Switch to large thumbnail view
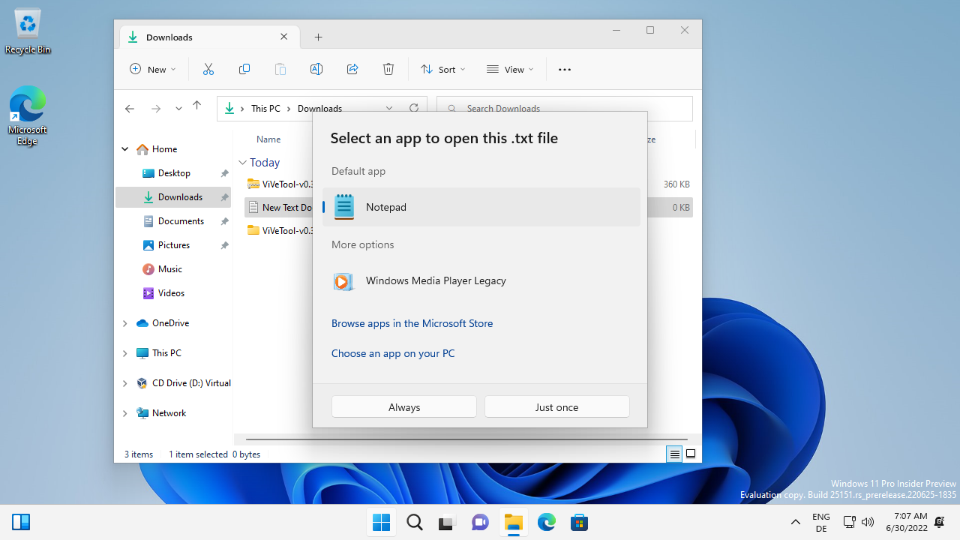Image resolution: width=960 pixels, height=540 pixels. [x=690, y=454]
